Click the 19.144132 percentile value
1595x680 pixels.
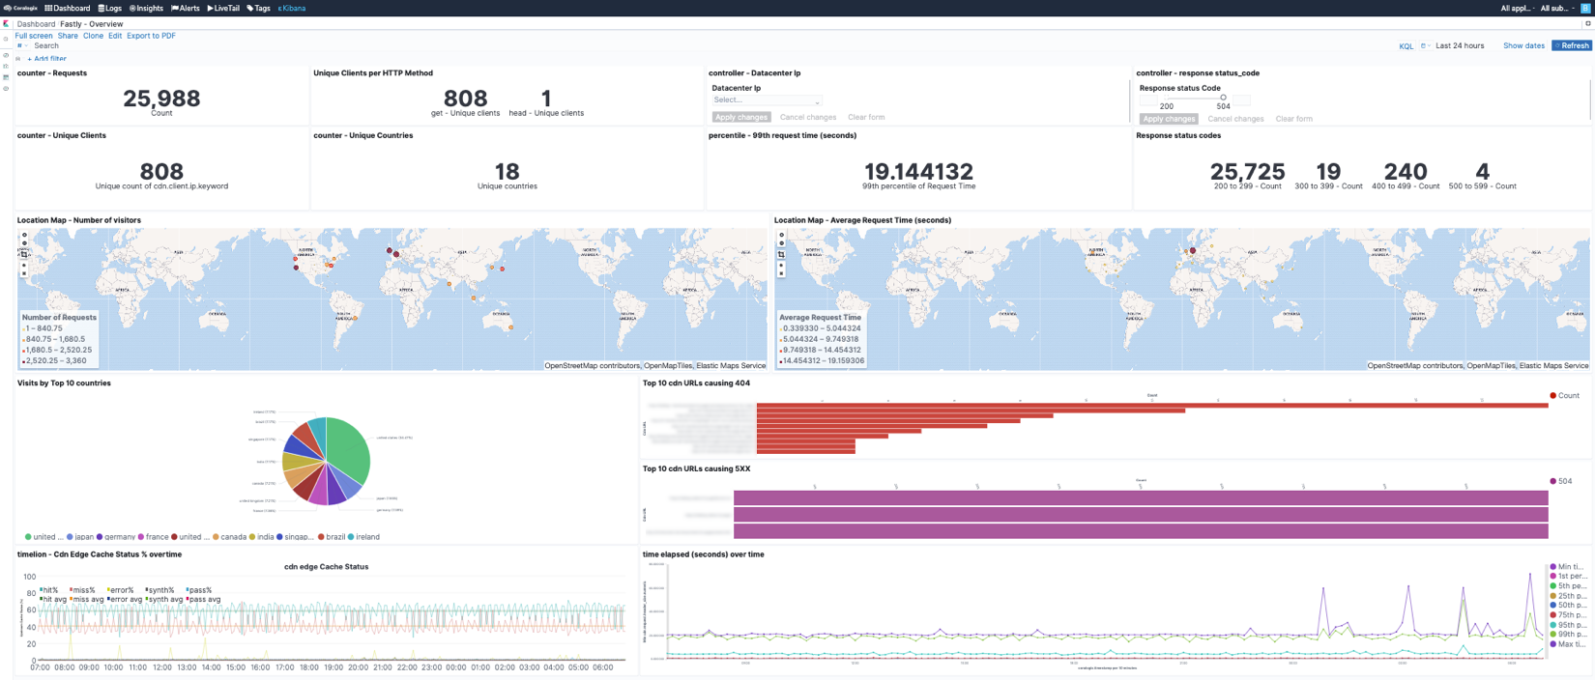[x=918, y=172]
